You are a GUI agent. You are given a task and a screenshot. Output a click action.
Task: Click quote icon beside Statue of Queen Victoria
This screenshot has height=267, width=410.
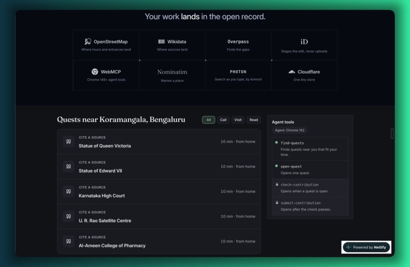click(x=69, y=141)
